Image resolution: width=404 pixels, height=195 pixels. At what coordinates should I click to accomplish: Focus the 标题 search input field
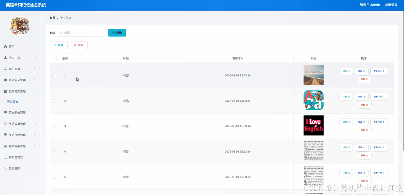pos(82,33)
